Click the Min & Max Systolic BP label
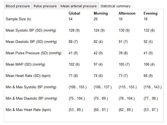This screenshot has width=167, height=125. coord(31,87)
